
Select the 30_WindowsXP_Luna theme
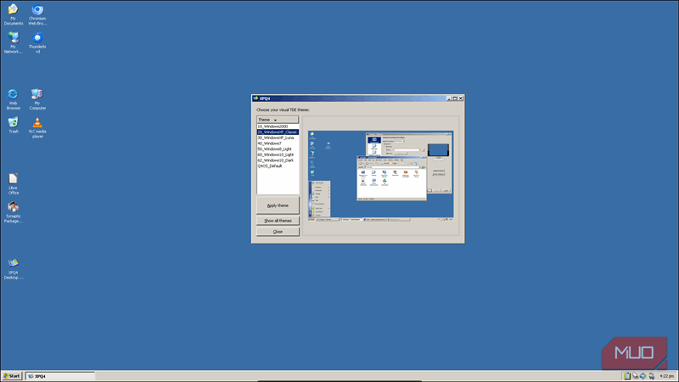[276, 138]
